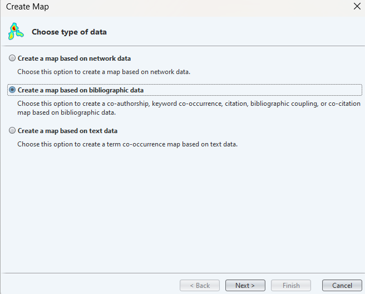Close the Create Map dialog window
Viewport: 365px width, 294px height.
357,6
